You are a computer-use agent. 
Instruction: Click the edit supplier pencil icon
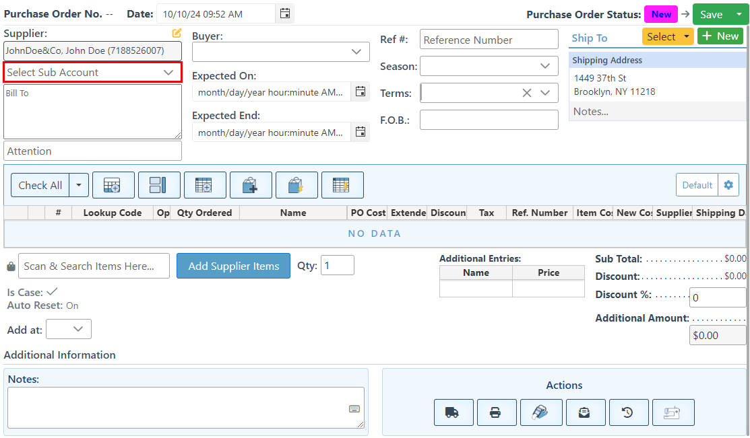(177, 33)
